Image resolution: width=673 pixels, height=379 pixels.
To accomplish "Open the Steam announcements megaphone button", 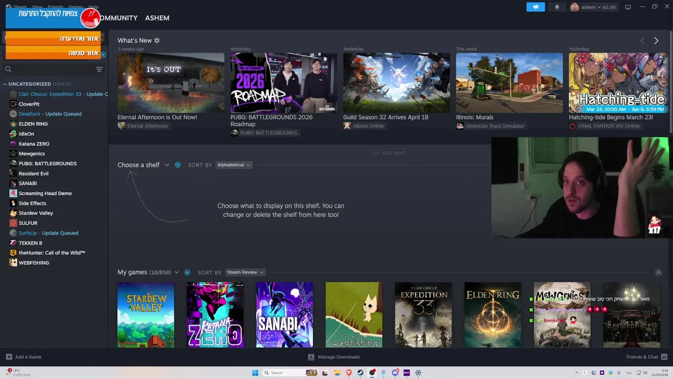I will pos(536,7).
